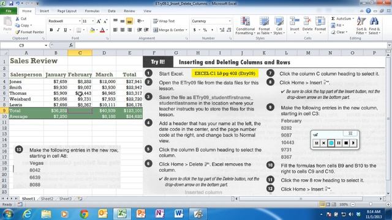Click the Undo arrow in title bar
Image resolution: width=392 pixels, height=220 pixels.
[18, 4]
